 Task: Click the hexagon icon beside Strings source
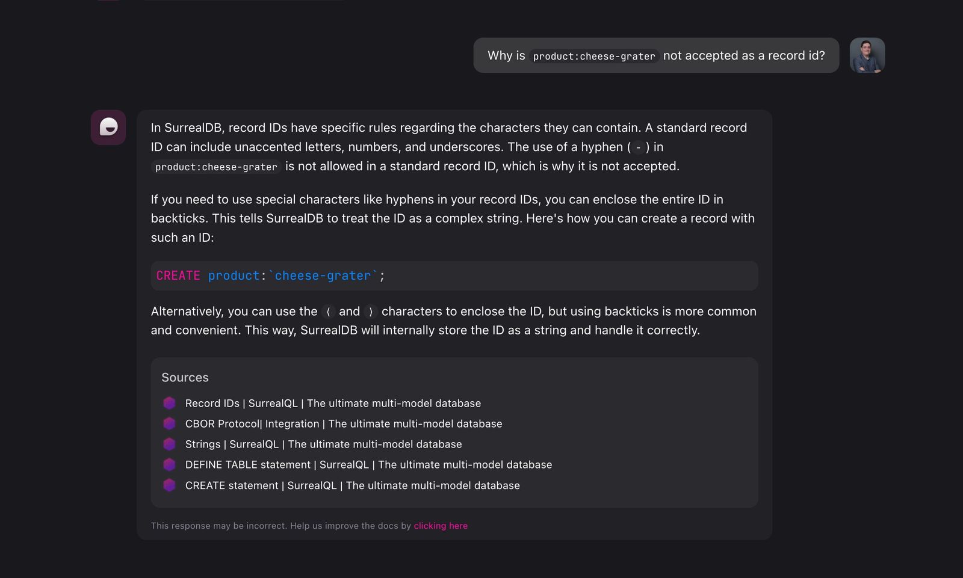pyautogui.click(x=169, y=444)
